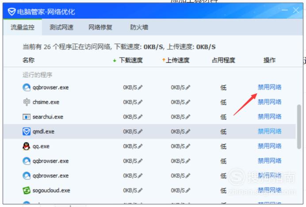
Task: Click 禁用网络 for qmdl.exe
Action: (269, 131)
